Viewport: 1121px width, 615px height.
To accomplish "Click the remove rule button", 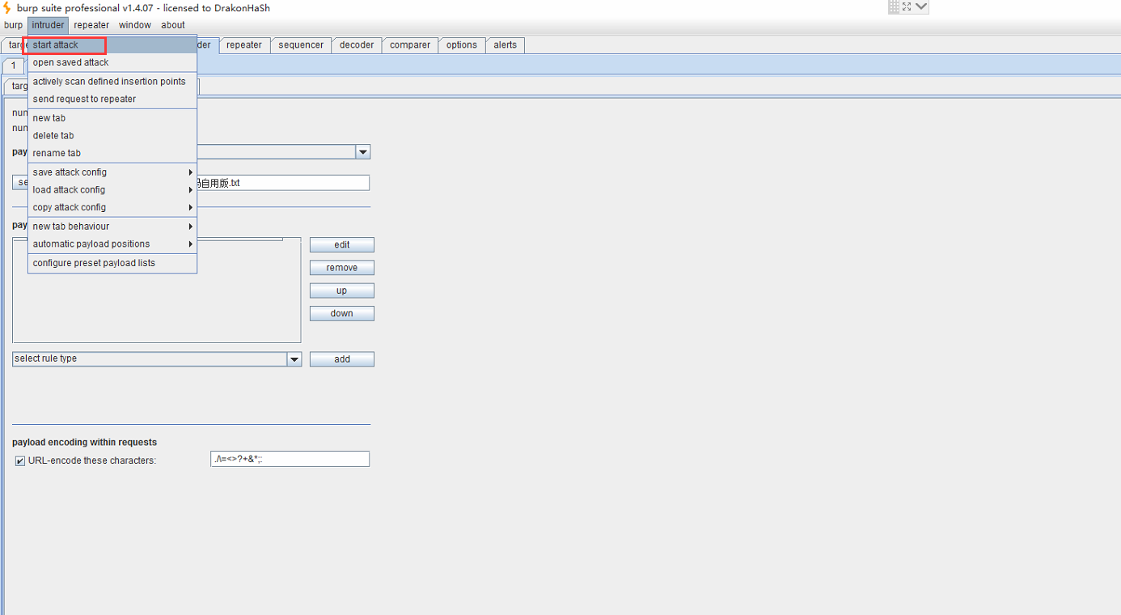I will point(342,268).
